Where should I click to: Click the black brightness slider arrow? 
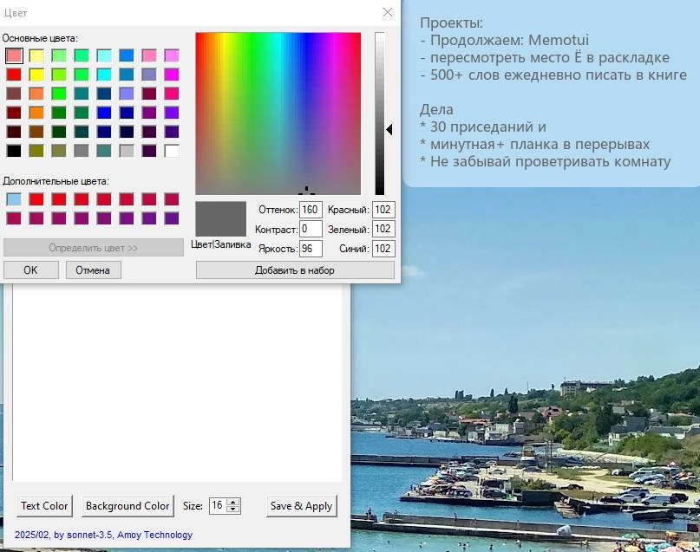pos(389,130)
